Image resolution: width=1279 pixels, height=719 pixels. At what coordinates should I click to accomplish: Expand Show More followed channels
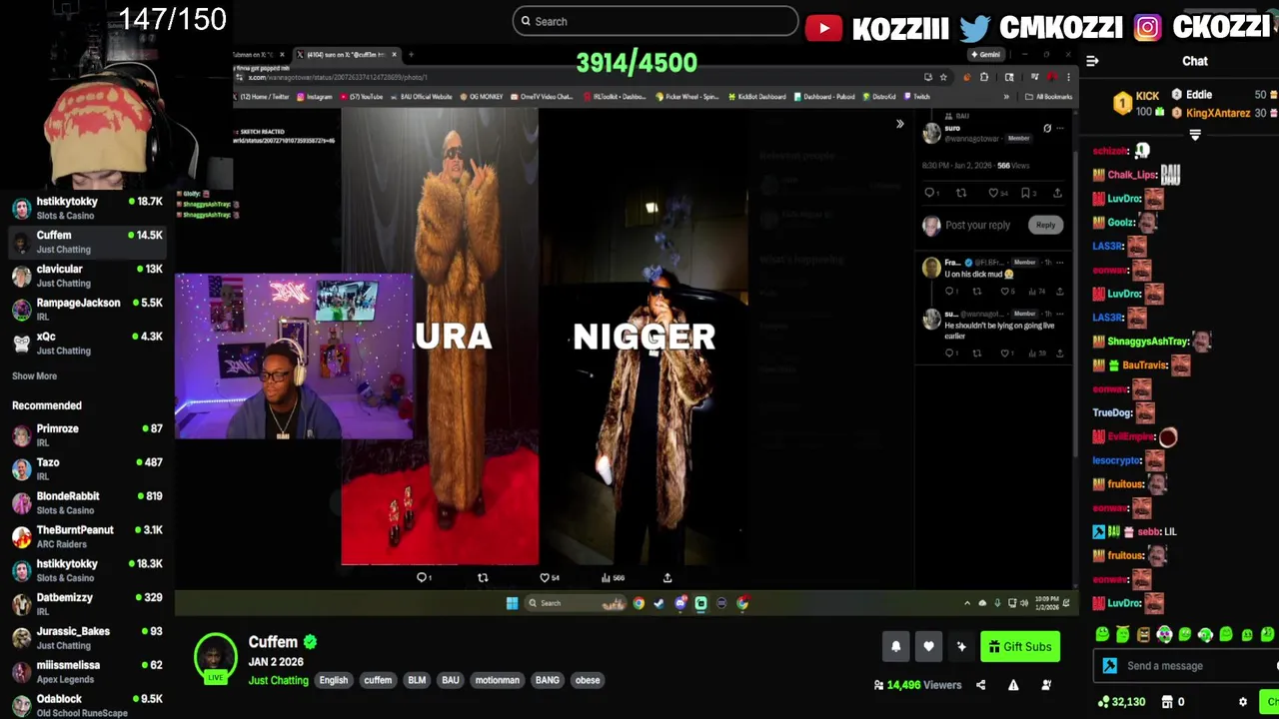(34, 376)
